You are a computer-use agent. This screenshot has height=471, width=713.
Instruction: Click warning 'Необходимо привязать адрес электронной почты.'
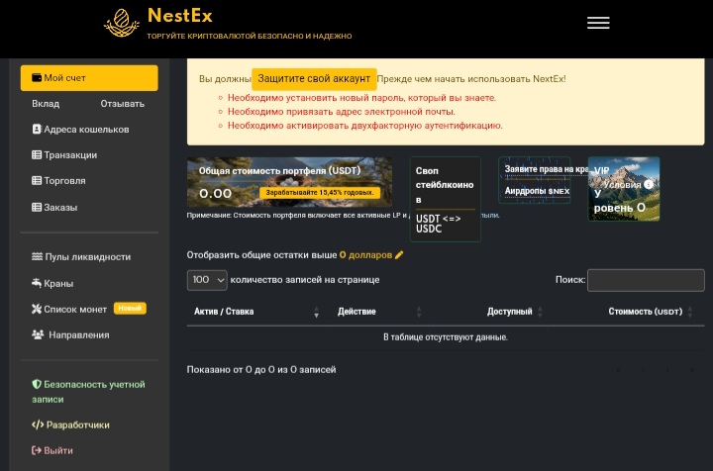point(341,111)
